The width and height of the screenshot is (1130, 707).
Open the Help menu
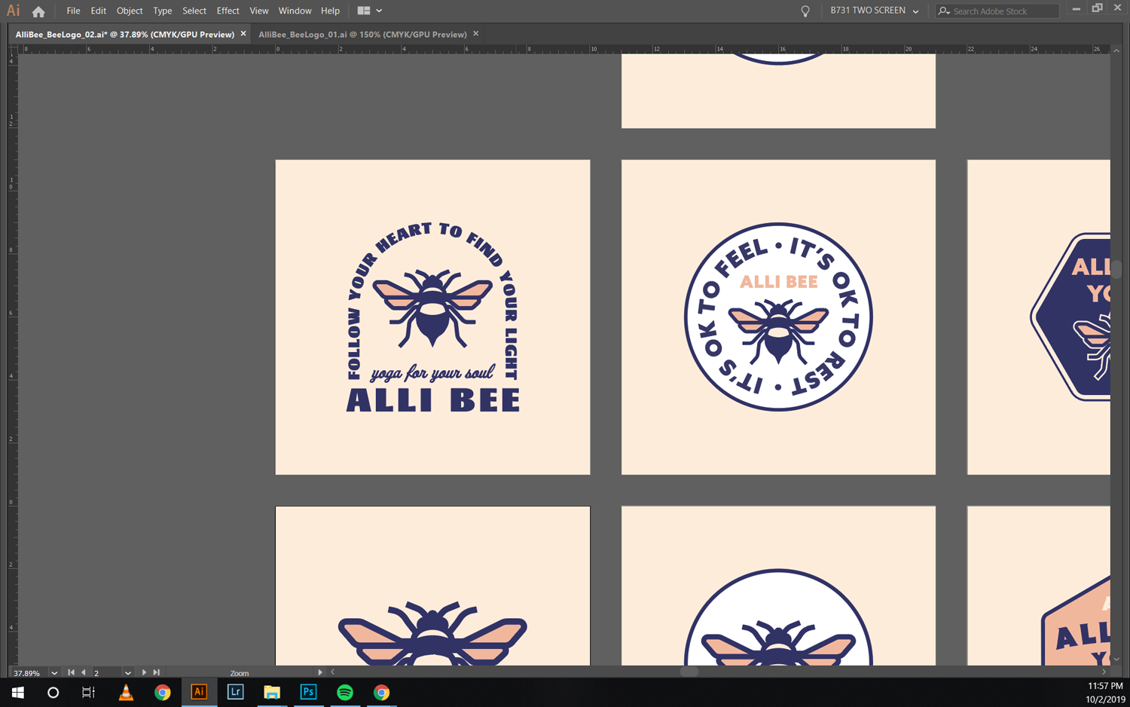click(x=330, y=11)
